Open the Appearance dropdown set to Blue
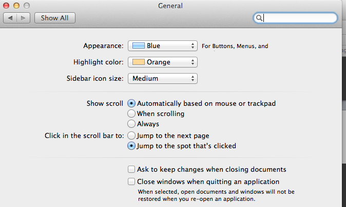The width and height of the screenshot is (346, 207). [162, 46]
